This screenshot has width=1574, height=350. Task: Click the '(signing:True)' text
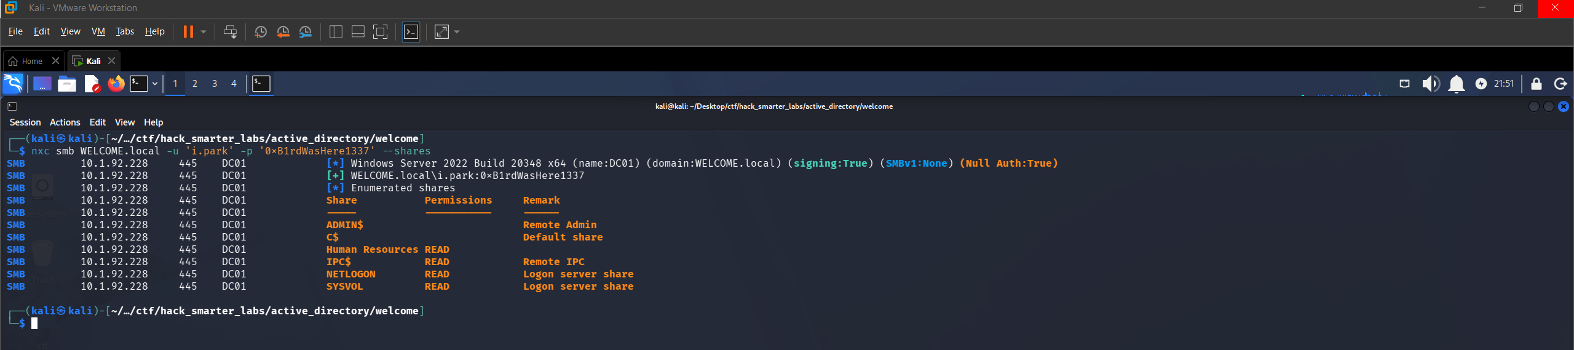[830, 164]
